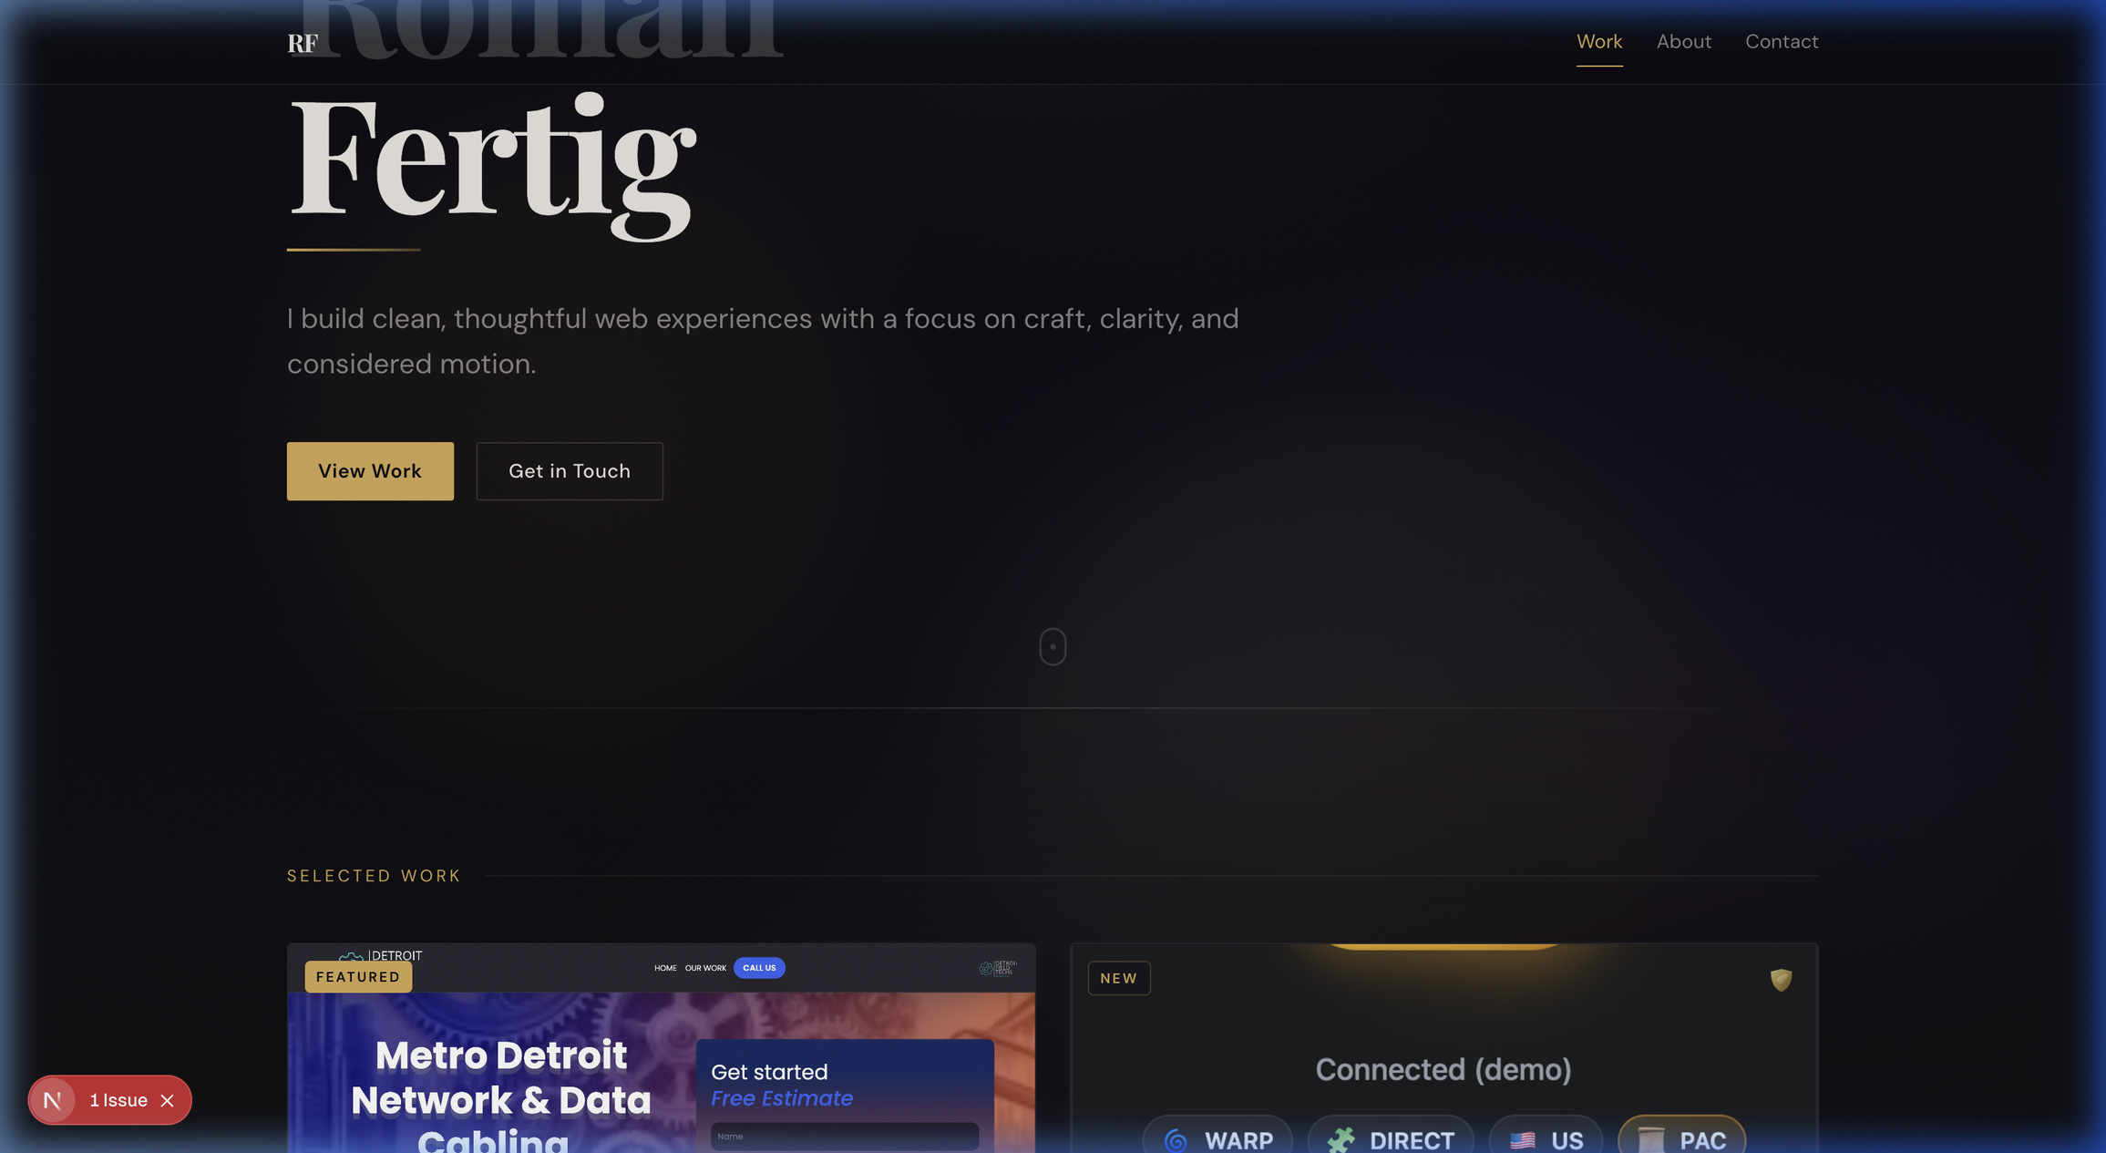The image size is (2106, 1153).
Task: Click the PAC scroll icon
Action: 1650,1140
